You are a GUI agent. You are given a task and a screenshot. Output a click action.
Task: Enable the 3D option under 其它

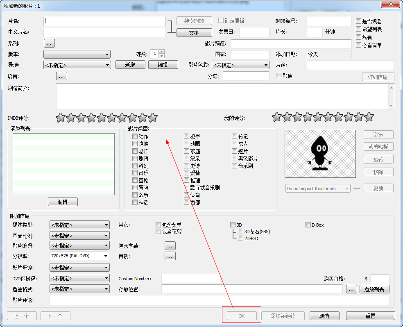click(x=233, y=225)
